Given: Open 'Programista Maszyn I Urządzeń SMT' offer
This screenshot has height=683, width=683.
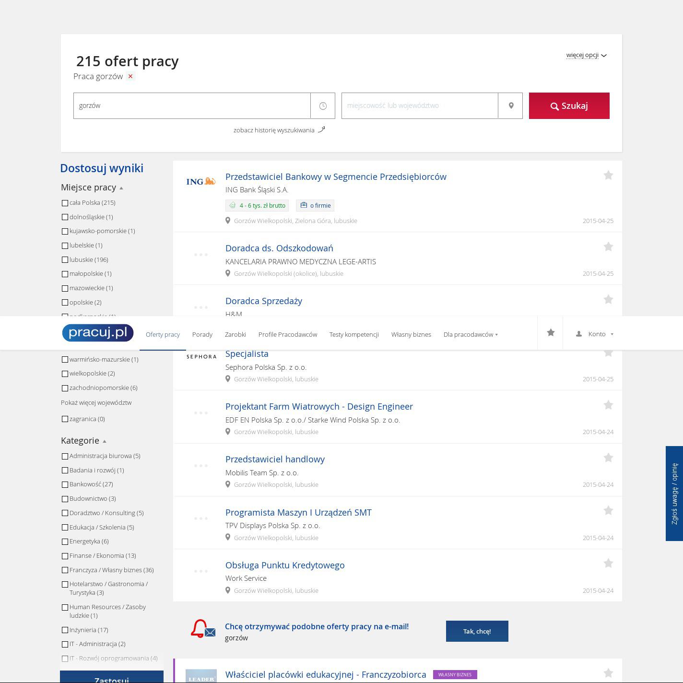Looking at the screenshot, I should pos(298,512).
